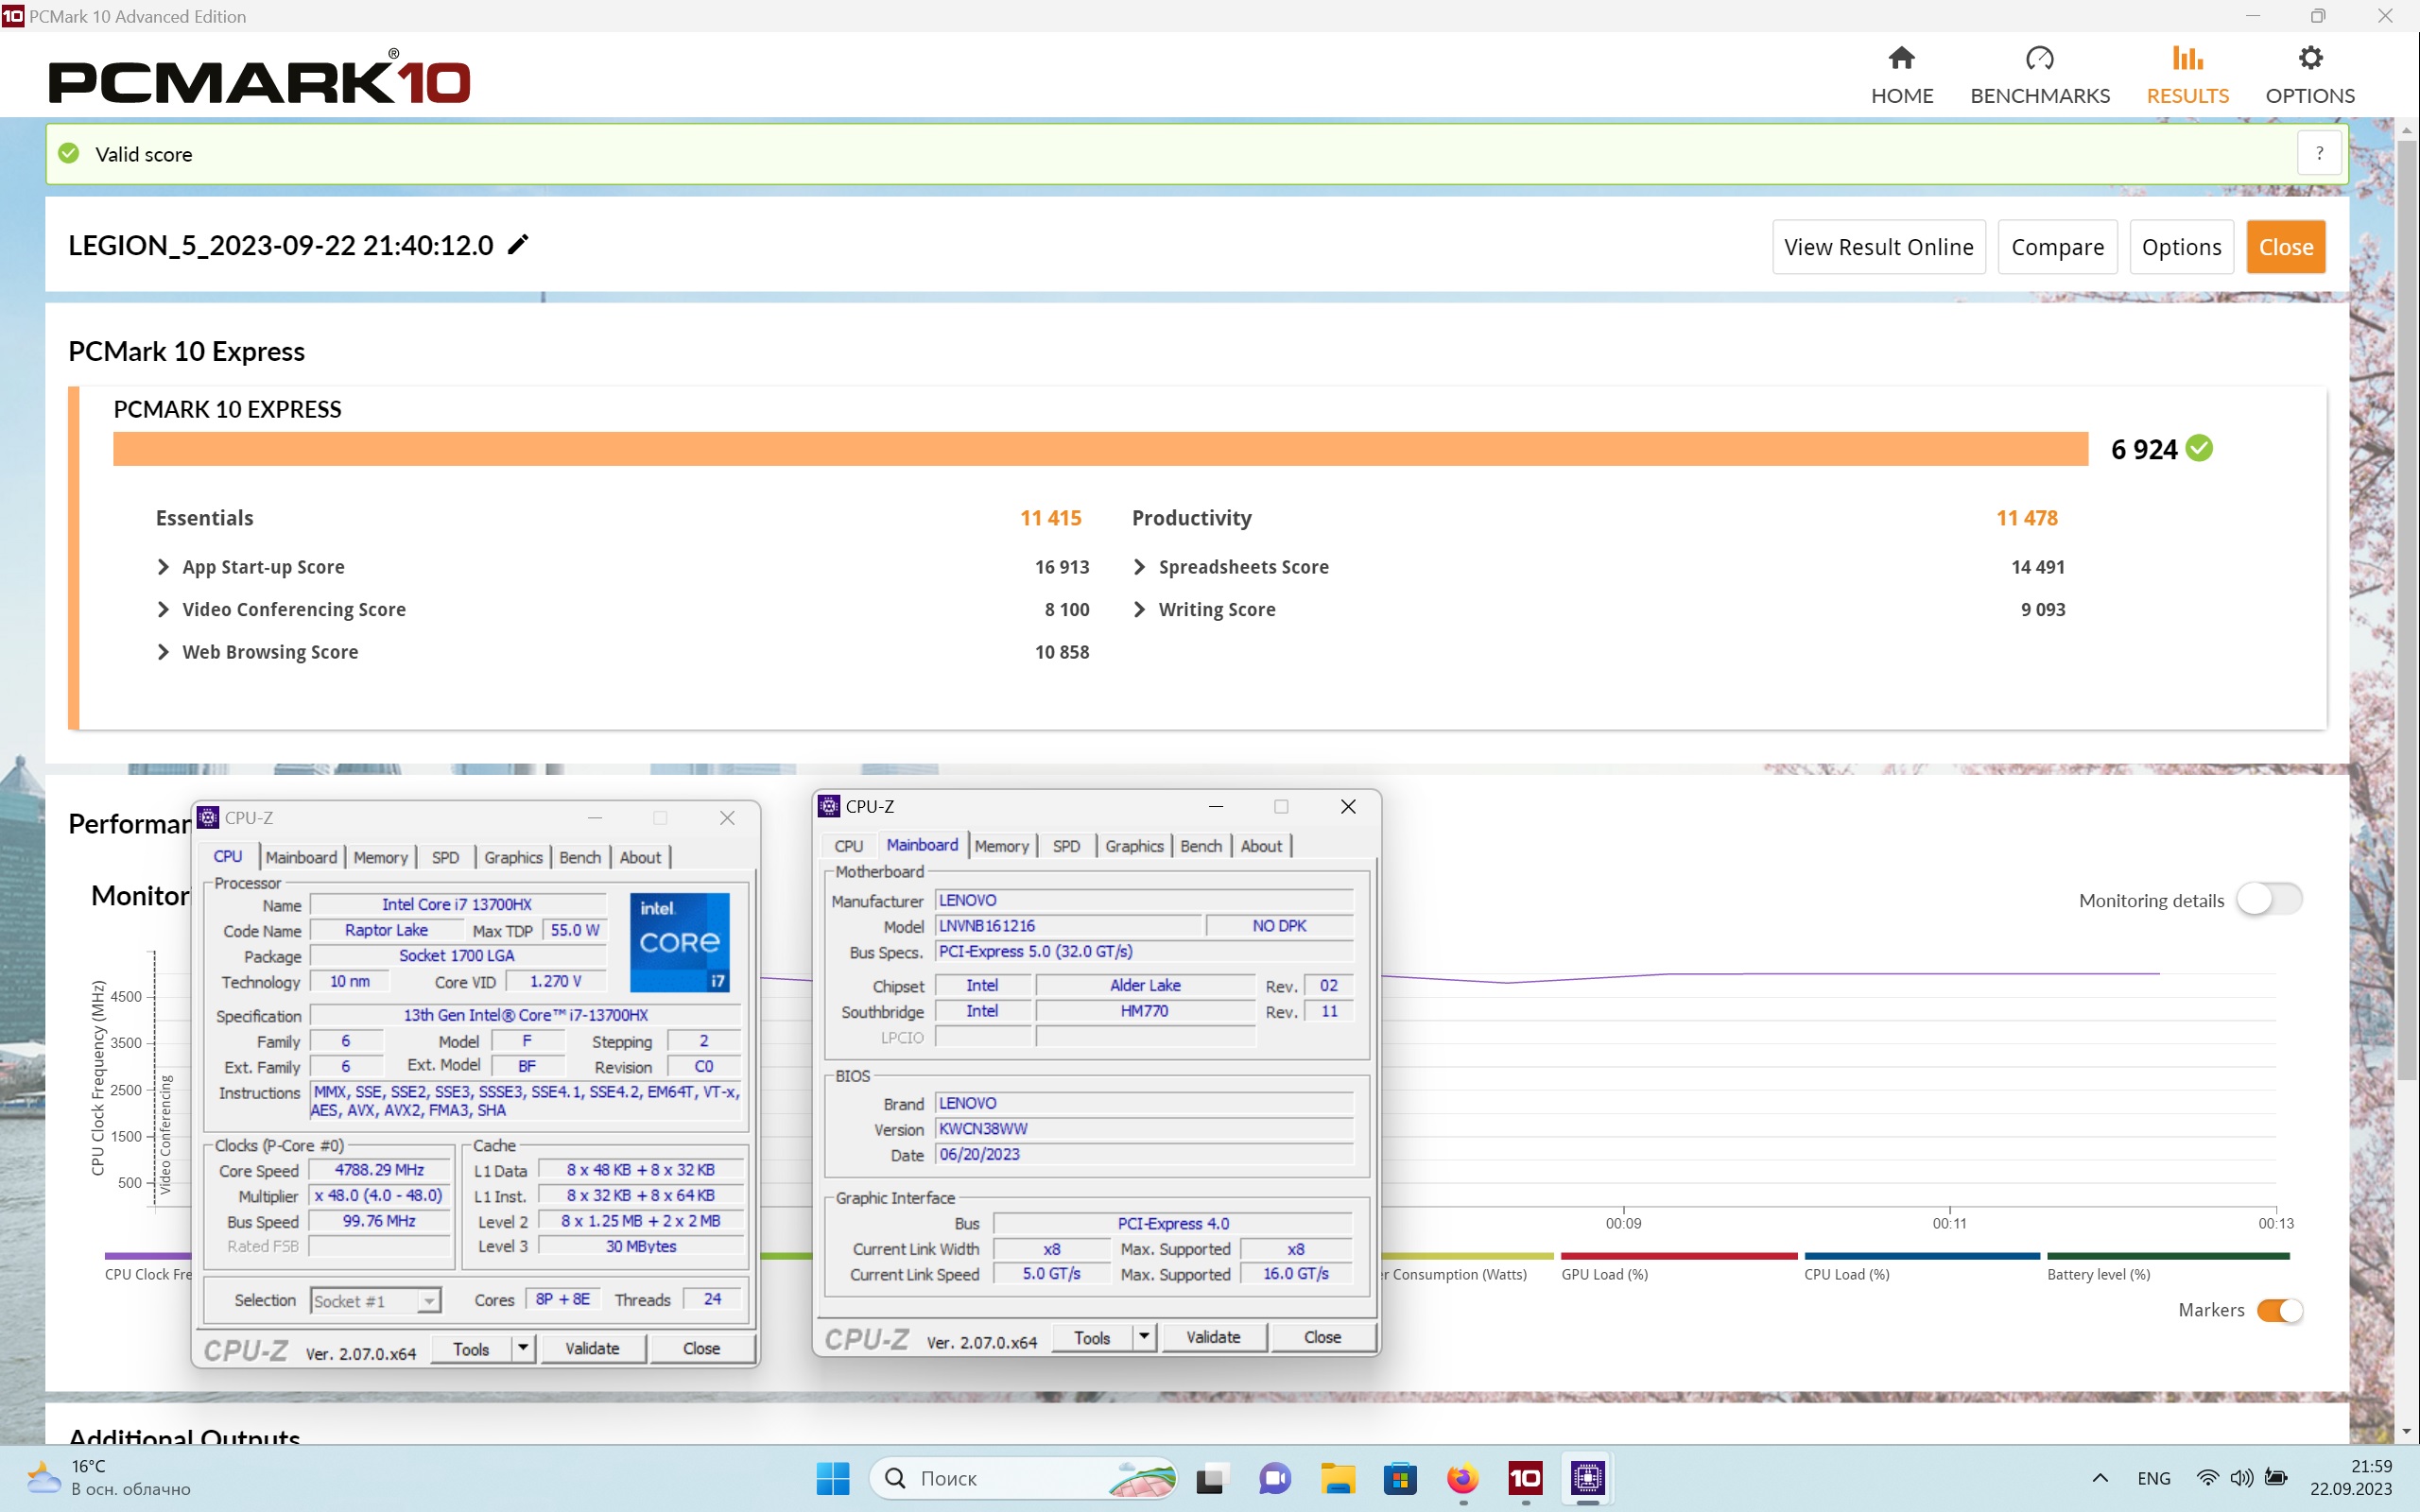Click Validate in left CPU-Z window
This screenshot has width=2420, height=1512.
click(x=592, y=1348)
